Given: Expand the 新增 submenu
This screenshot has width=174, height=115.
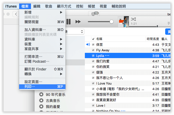Looking at the screenshot, I should (x=42, y=12).
